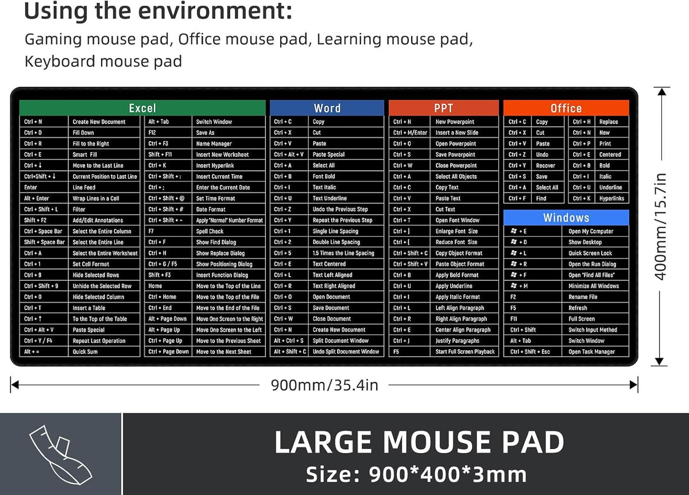The image size is (689, 495).
Task: Click the Windows logo in the '+ E' row
Action: pyautogui.click(x=514, y=231)
